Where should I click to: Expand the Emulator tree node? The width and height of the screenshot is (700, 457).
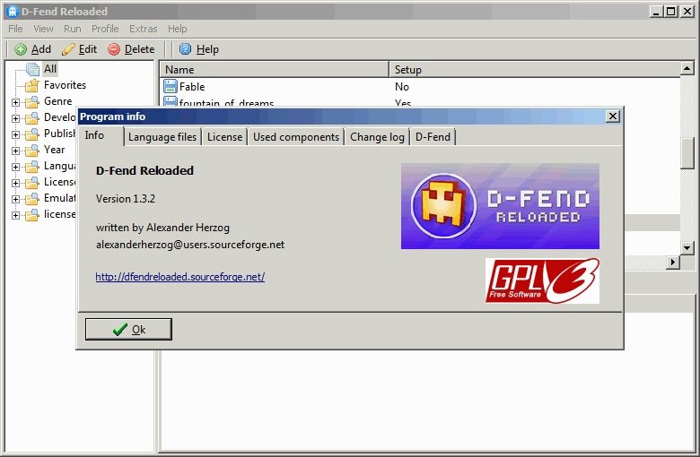(15, 199)
